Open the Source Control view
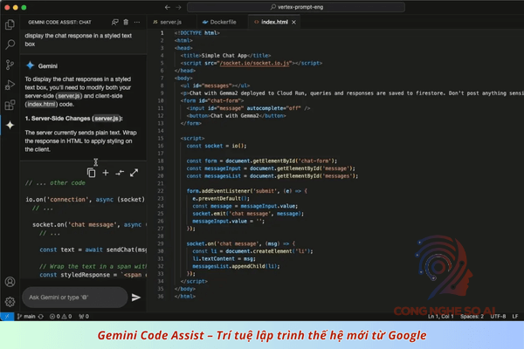Image resolution: width=524 pixels, height=349 pixels. point(10,65)
